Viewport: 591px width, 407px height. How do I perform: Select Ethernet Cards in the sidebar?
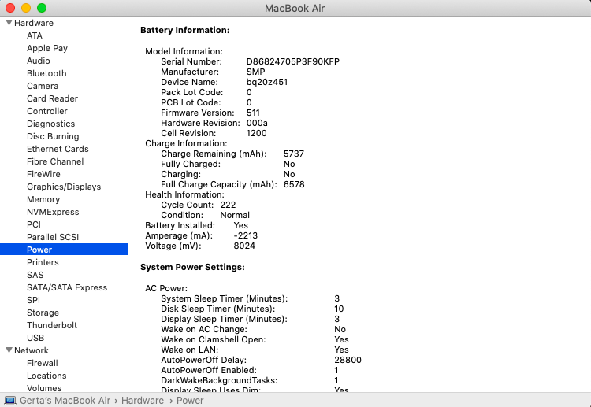pos(58,149)
